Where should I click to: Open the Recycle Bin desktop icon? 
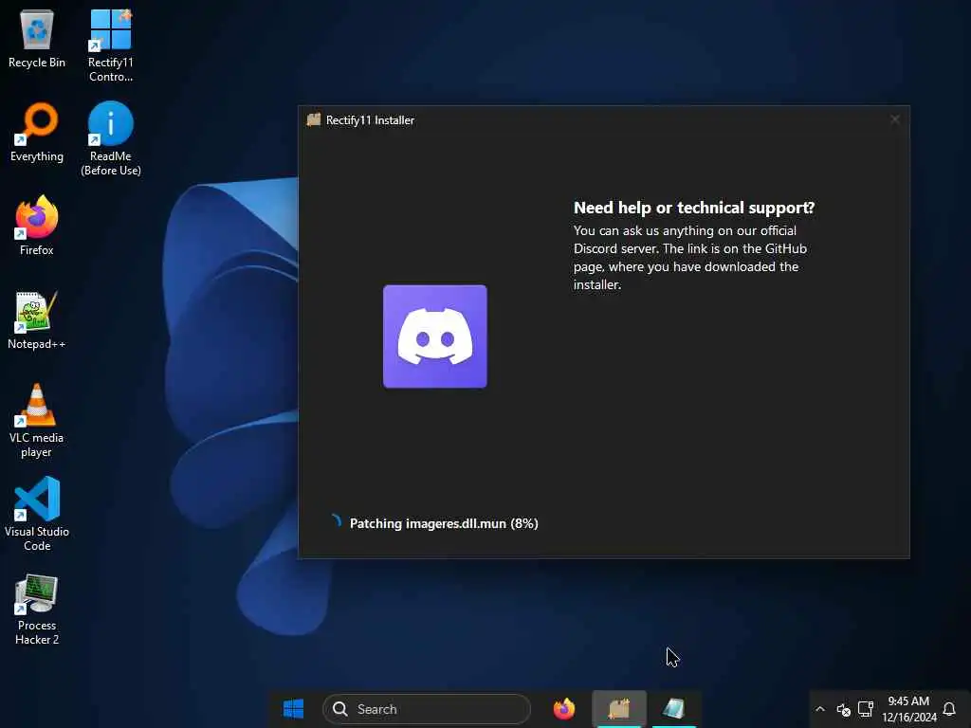(37, 38)
